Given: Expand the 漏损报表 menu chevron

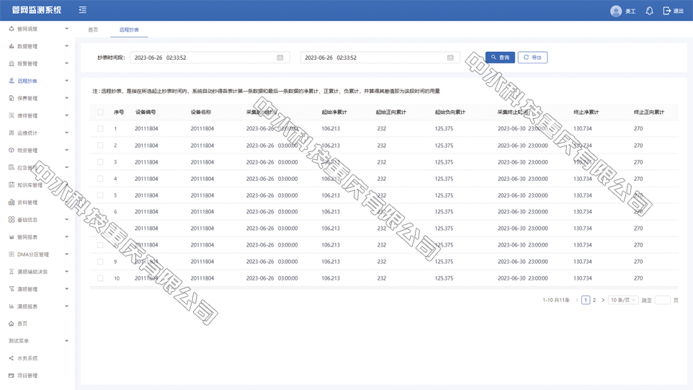Looking at the screenshot, I should tap(67, 306).
